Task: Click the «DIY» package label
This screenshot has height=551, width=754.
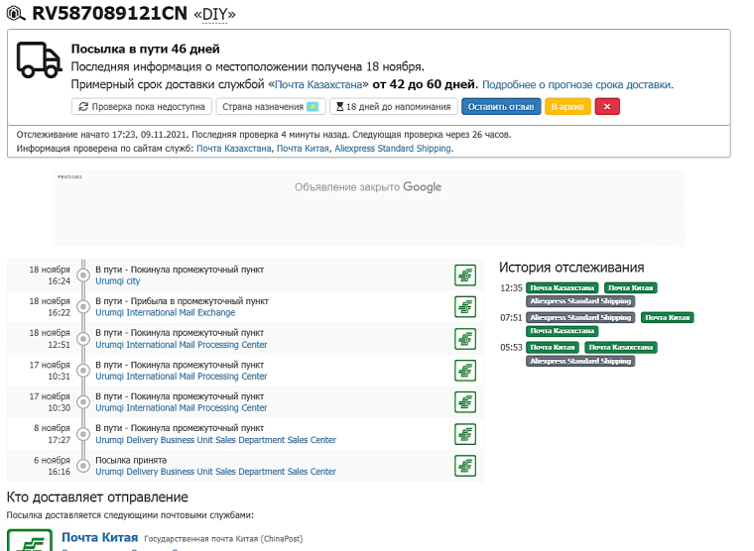Action: 214,15
